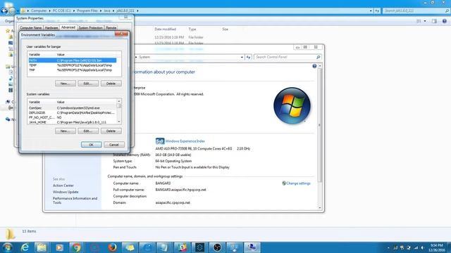This screenshot has height=253, width=451.
Task: Expand the arrow after Java breadcrumb
Action: coord(113,11)
